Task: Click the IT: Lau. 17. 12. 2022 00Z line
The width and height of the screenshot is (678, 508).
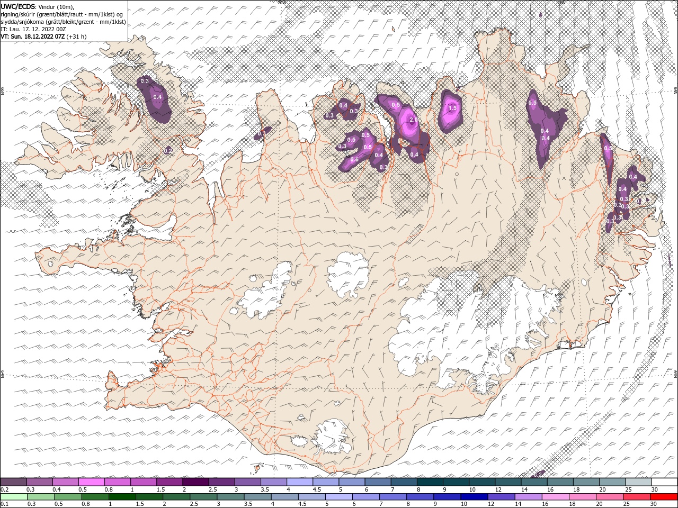Action: pyautogui.click(x=33, y=29)
